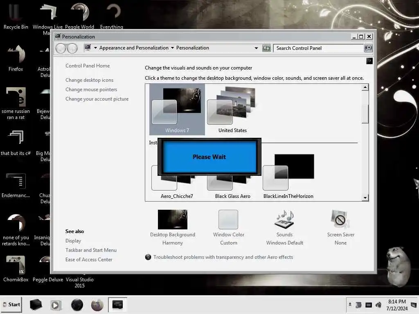Open Ease of Access Center link
Screen dimensions: 419x314
(89, 260)
